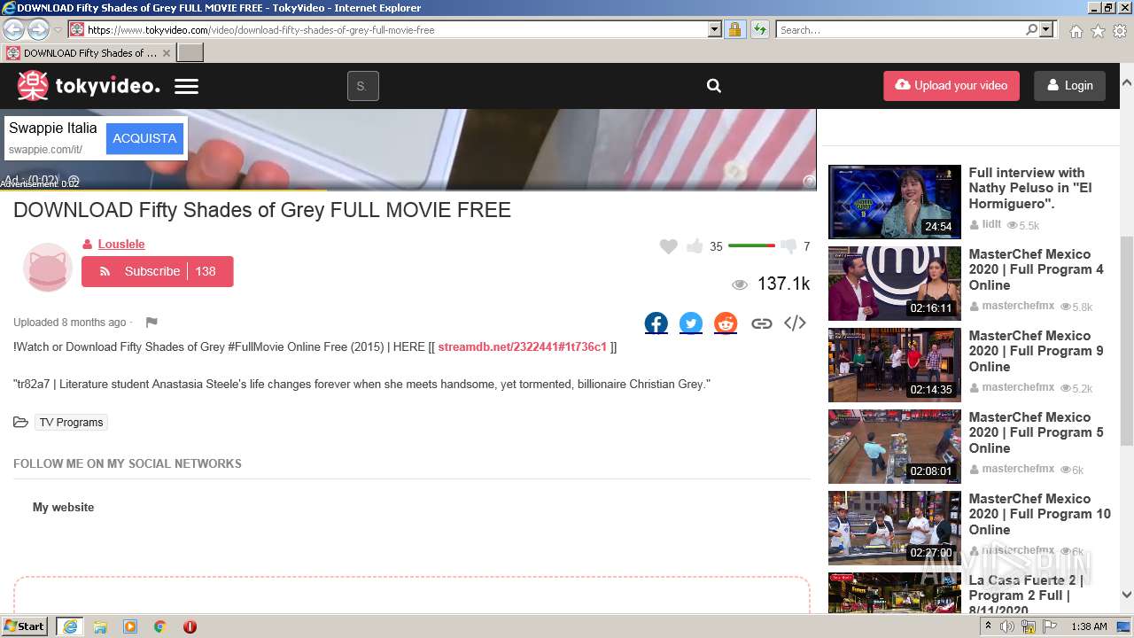Screen dimensions: 1134x638
Task: Open the IE favorites star
Action: tap(1098, 31)
